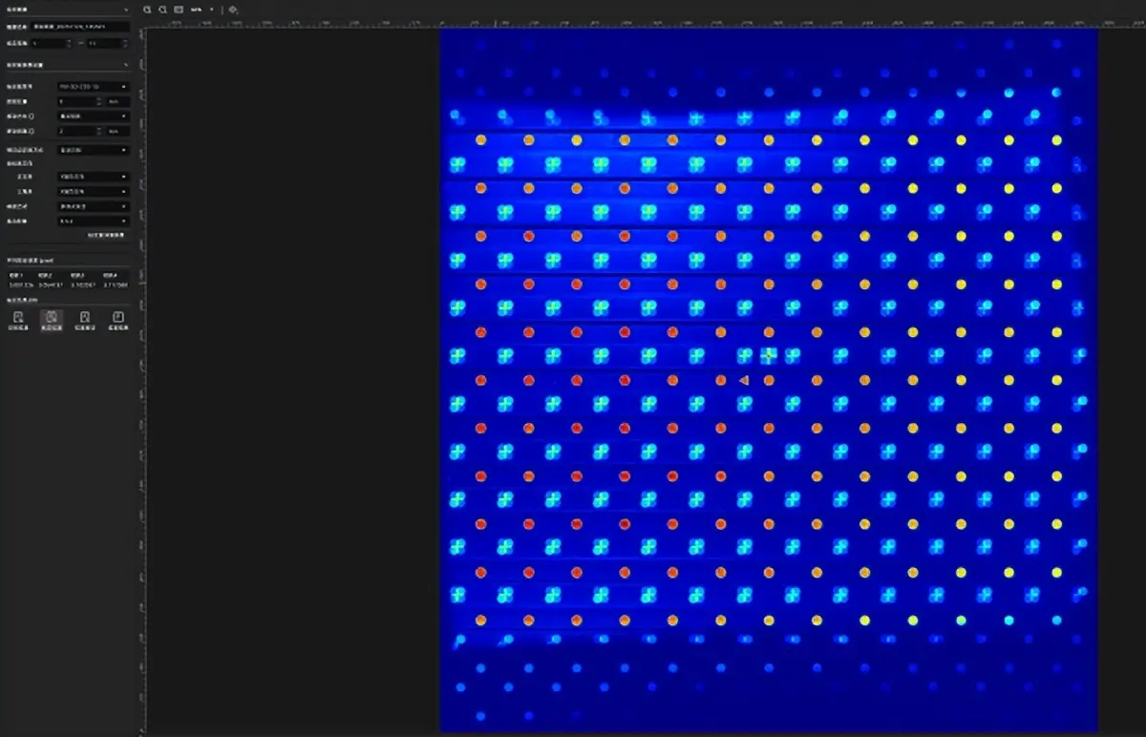The height and width of the screenshot is (737, 1146).
Task: Click the orange triangle marker on the heatmap
Action: pyautogui.click(x=744, y=380)
